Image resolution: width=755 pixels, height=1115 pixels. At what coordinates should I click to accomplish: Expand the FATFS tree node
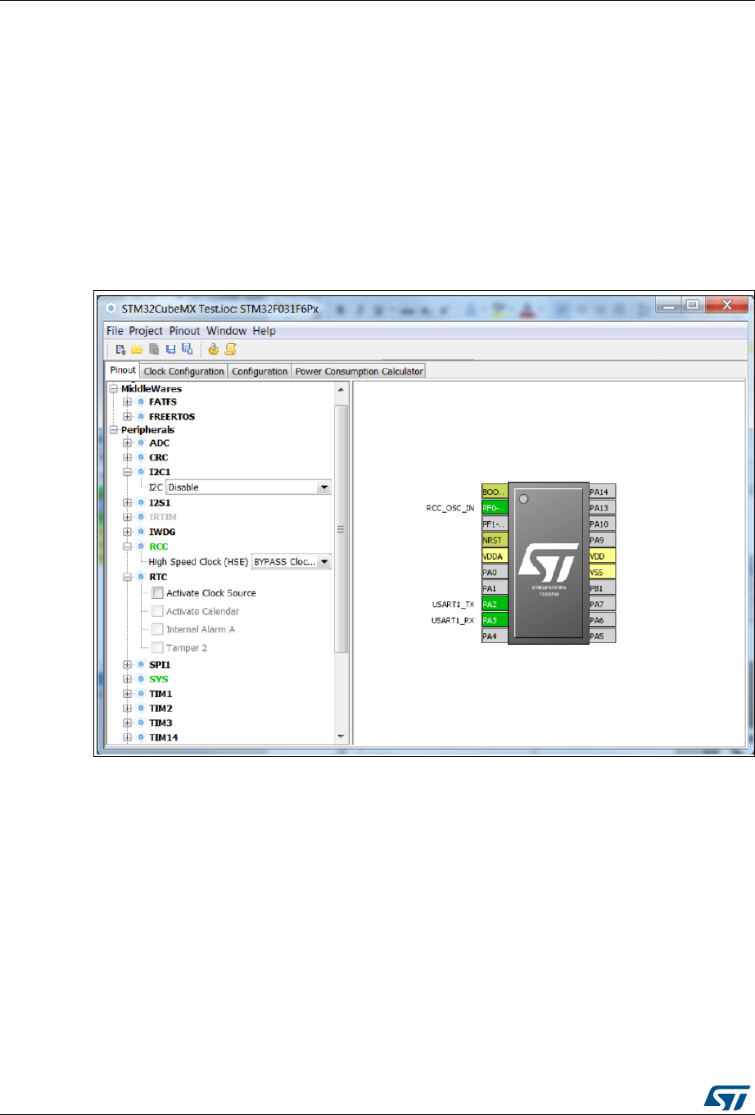coord(127,402)
